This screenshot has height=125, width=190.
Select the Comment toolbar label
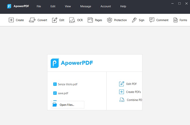click(x=162, y=20)
